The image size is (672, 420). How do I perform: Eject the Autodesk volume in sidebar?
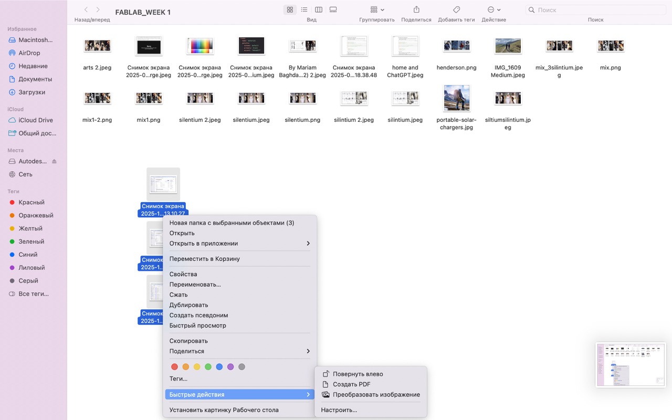(x=54, y=161)
